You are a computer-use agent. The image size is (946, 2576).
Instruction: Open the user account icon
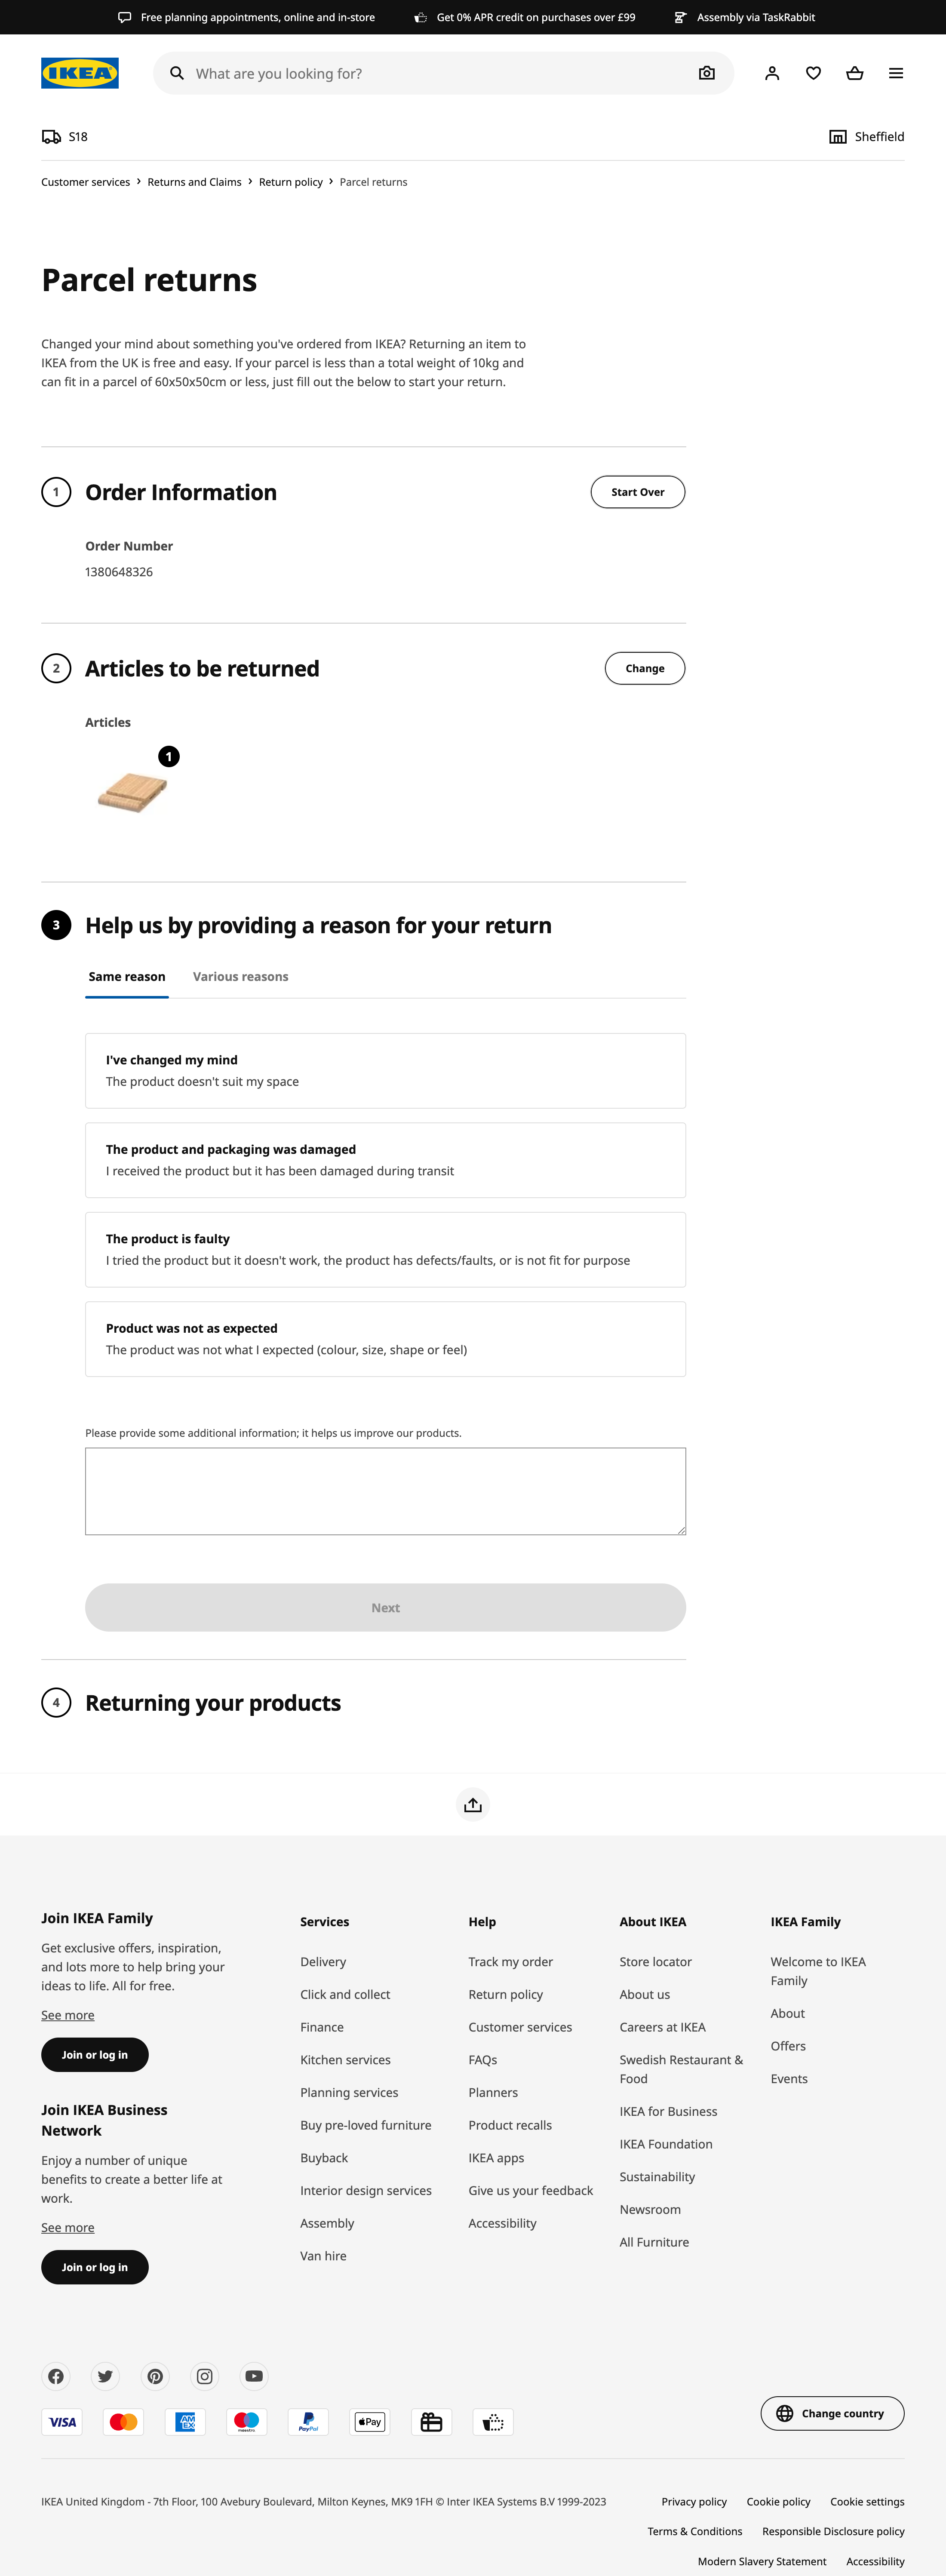coord(772,73)
